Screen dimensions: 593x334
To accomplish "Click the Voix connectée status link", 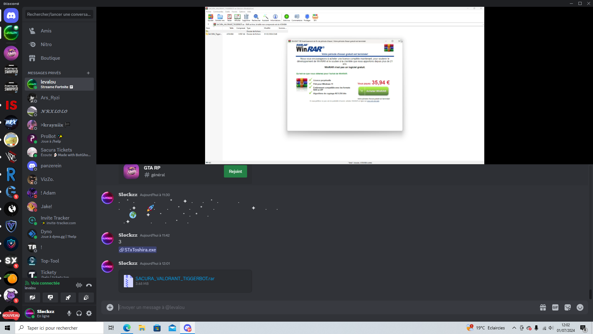I will tap(45, 283).
